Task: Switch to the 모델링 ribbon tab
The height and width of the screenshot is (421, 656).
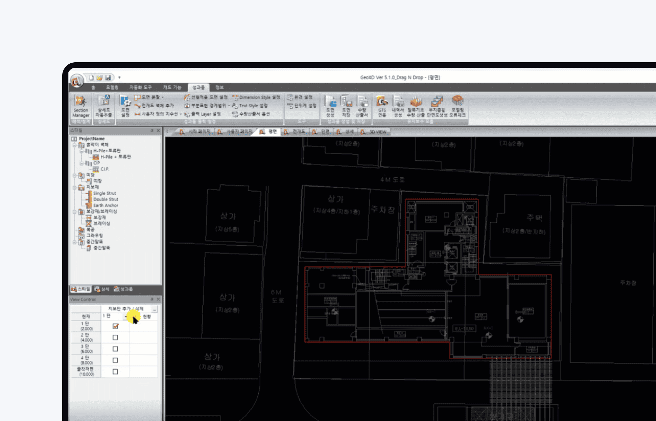Action: [x=112, y=87]
